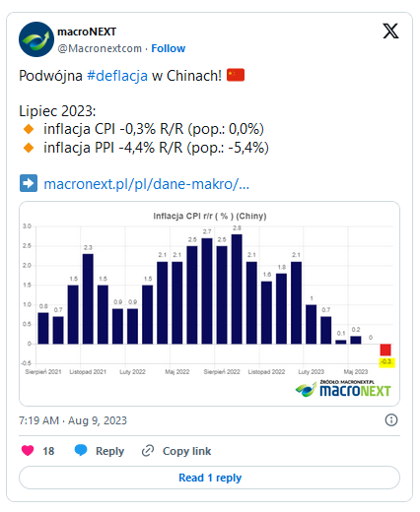Follow the Macronextcom account
The width and height of the screenshot is (420, 512).
click(169, 48)
